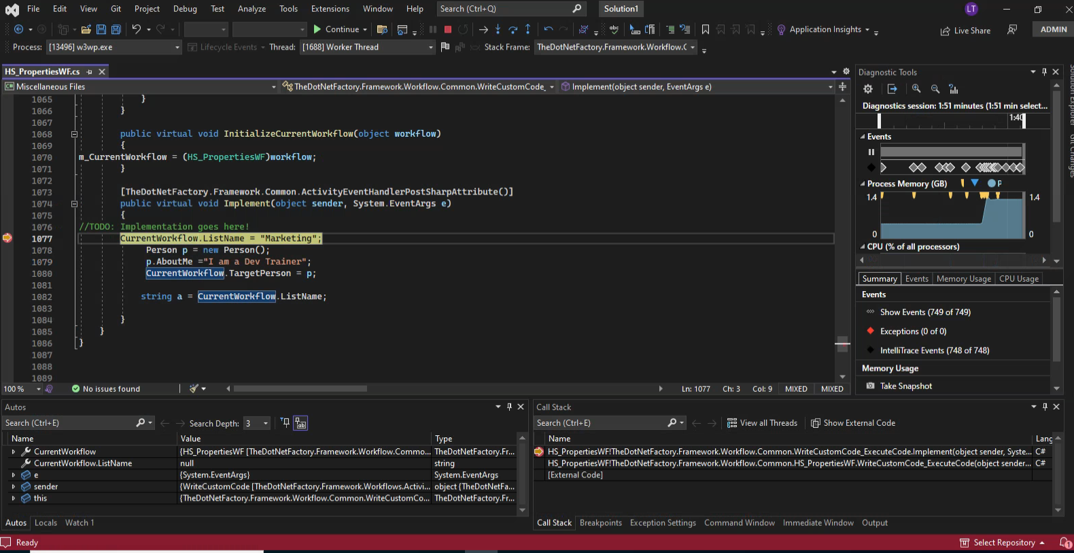Open the Debug menu
The width and height of the screenshot is (1074, 553).
coord(185,9)
